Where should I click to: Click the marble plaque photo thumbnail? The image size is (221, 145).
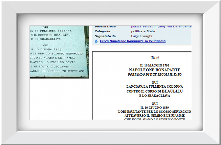click(x=60, y=52)
